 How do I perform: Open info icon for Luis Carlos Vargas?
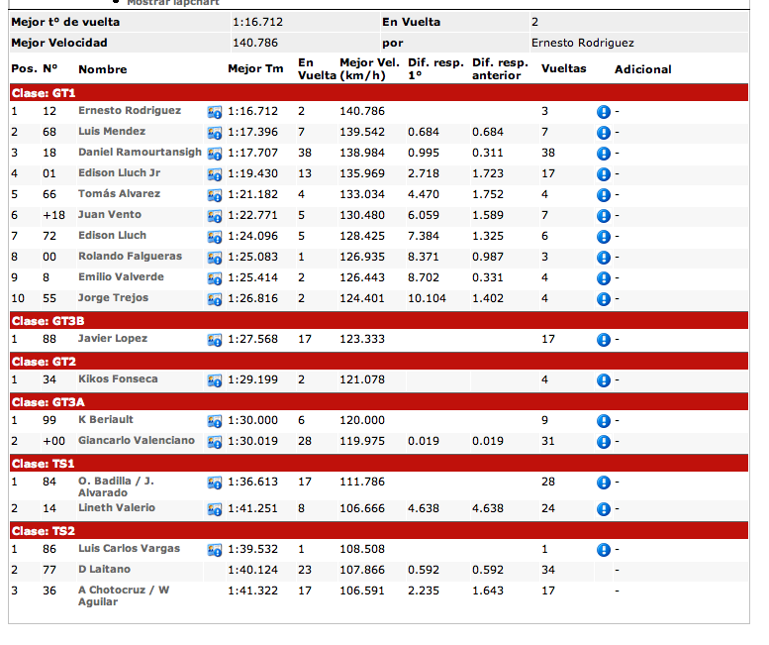coord(603,550)
